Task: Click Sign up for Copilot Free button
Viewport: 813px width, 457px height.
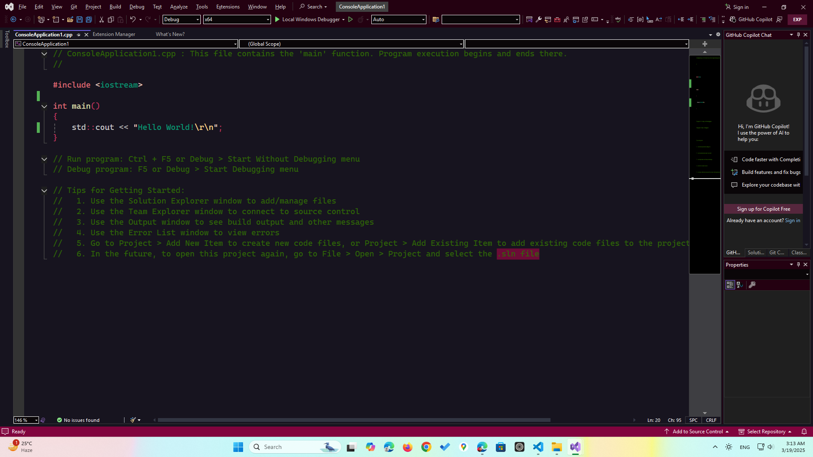Action: tap(763, 209)
